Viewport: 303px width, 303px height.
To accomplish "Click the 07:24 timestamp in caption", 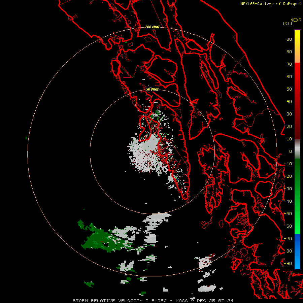I will [226, 301].
